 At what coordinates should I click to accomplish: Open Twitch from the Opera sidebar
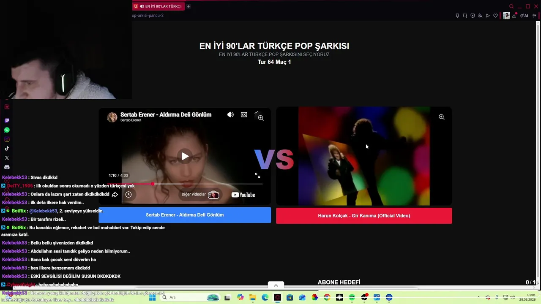[7, 121]
